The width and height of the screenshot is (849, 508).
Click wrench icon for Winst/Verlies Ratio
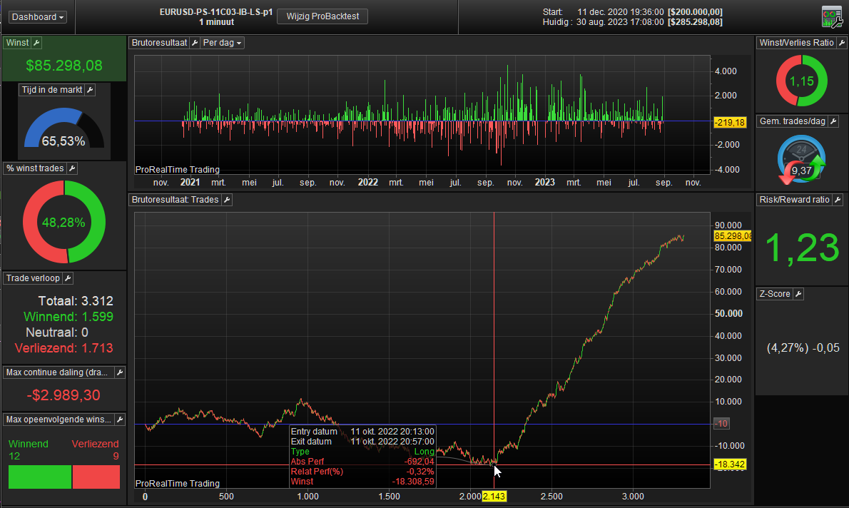842,43
